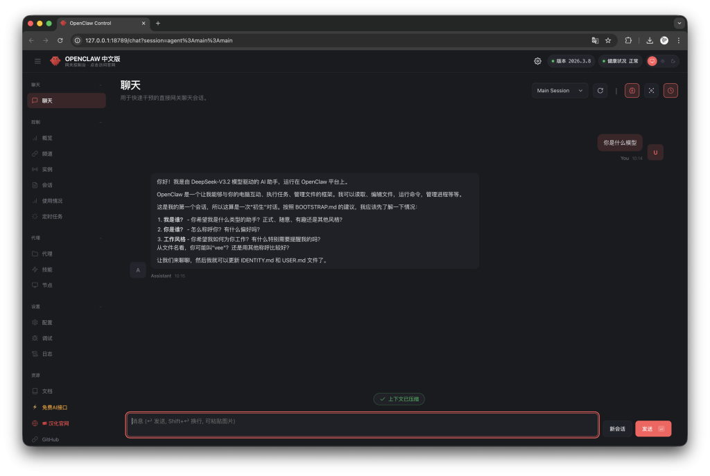Image resolution: width=710 pixels, height=476 pixels.
Task: Start a 新会话 new session
Action: point(617,428)
